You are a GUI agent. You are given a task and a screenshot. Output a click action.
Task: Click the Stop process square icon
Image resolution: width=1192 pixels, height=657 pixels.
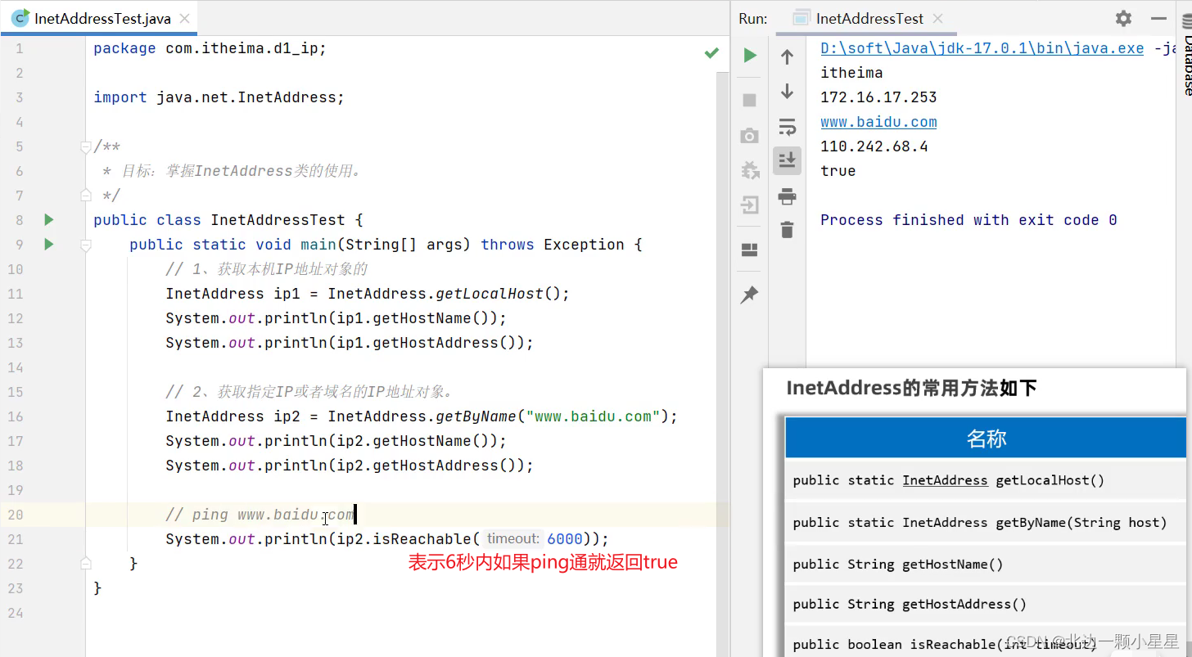(x=749, y=100)
